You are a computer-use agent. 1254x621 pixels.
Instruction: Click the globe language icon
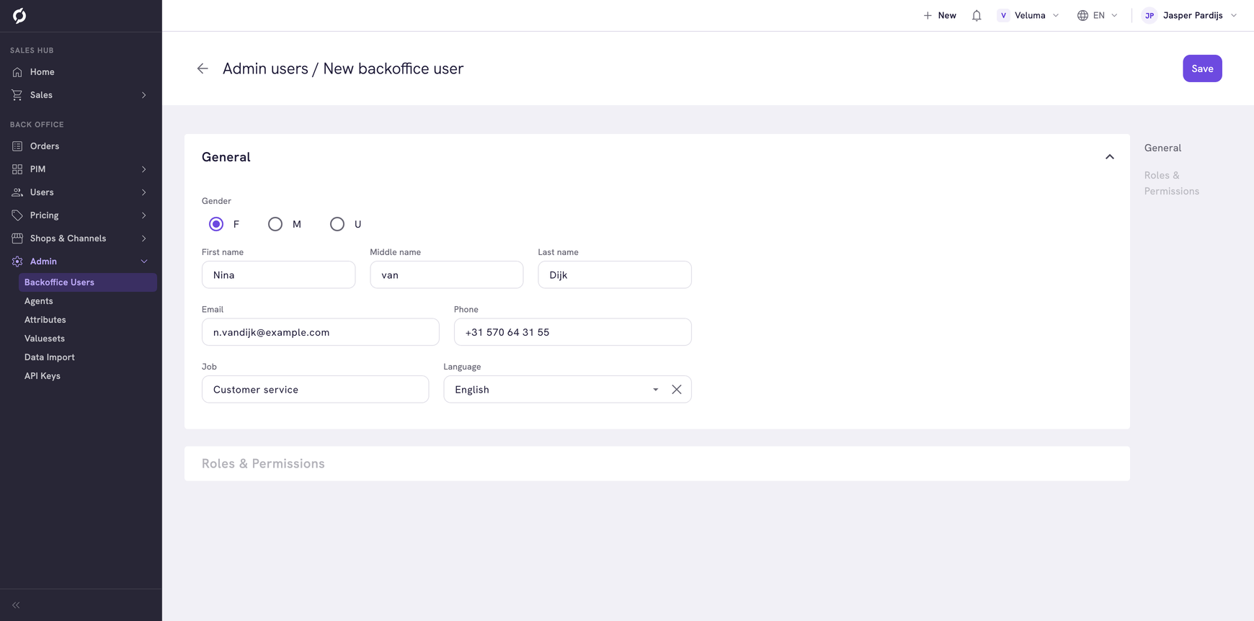coord(1082,15)
